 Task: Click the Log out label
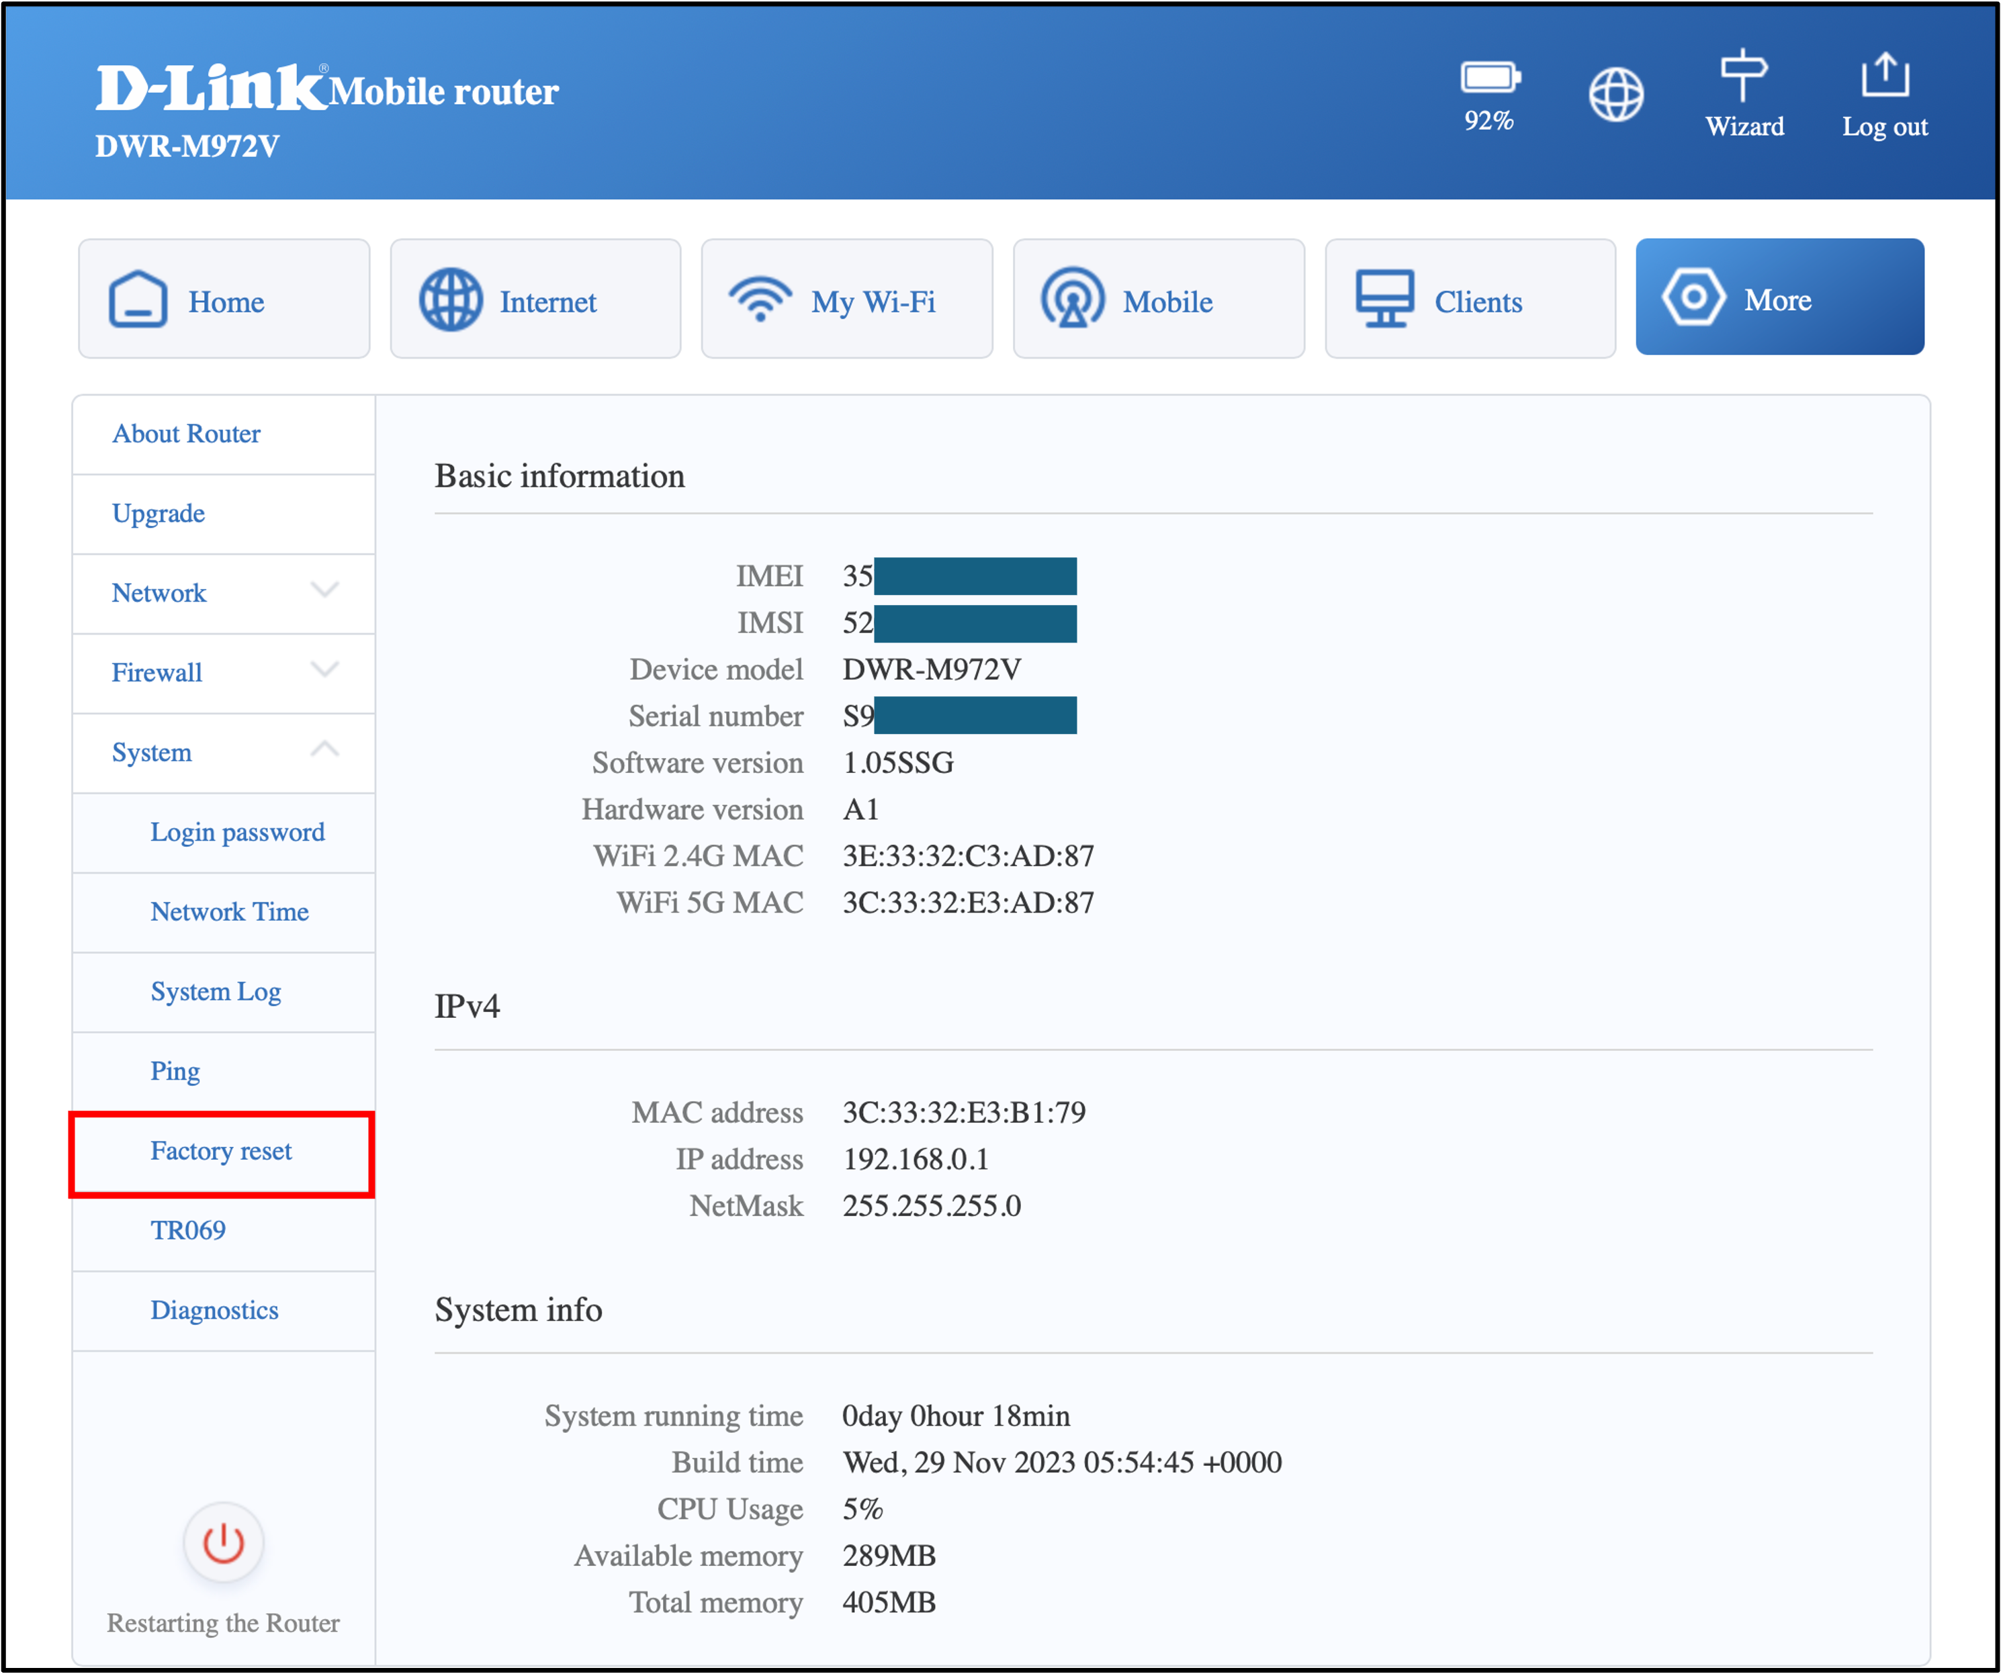pos(1885,127)
